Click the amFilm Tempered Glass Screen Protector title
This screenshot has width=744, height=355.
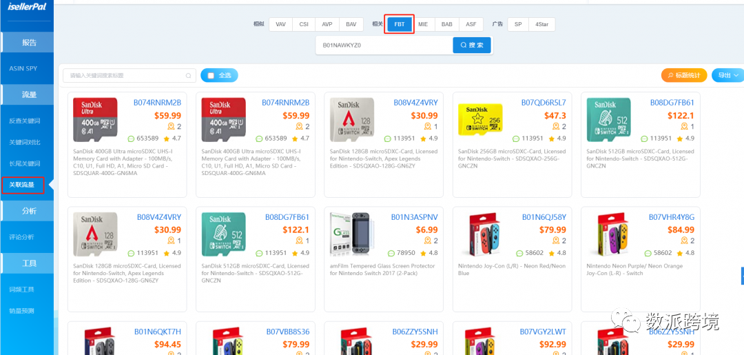click(382, 270)
